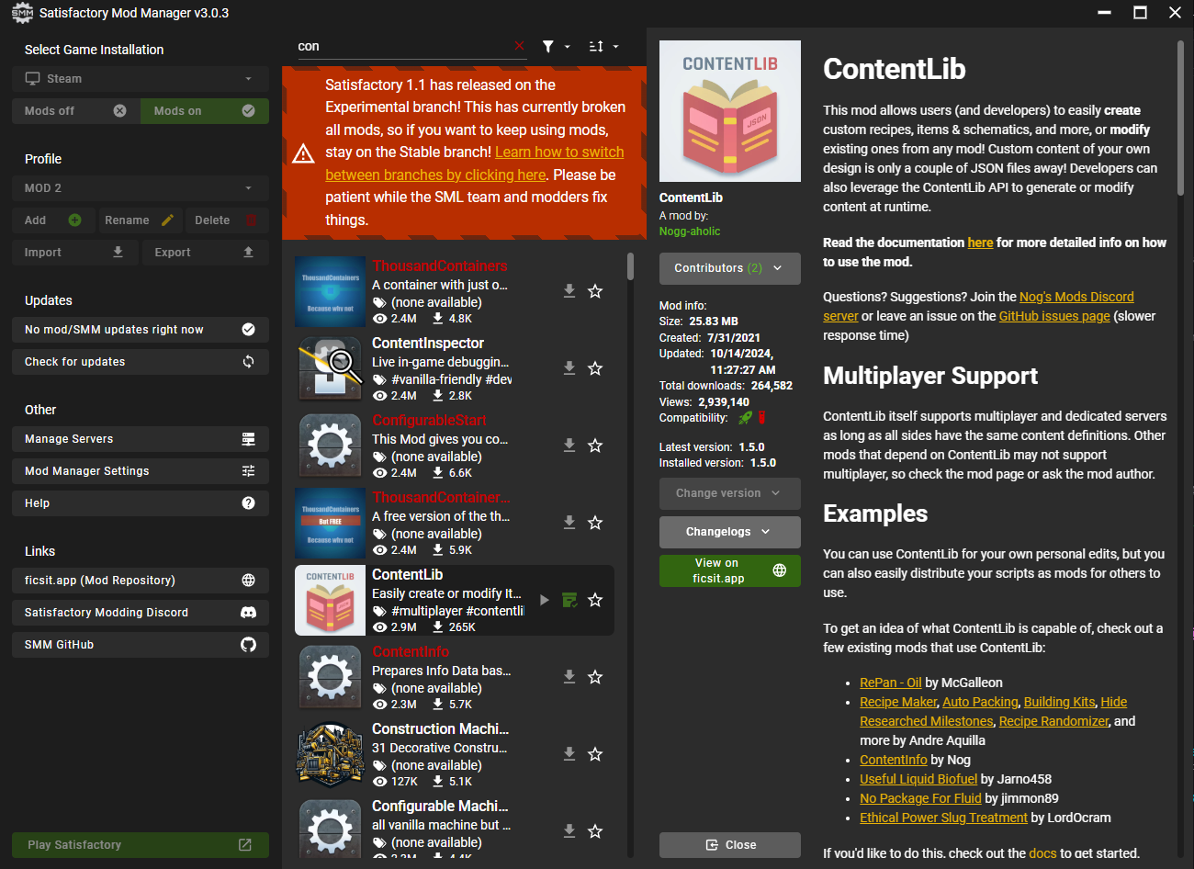
Task: Open the Help menu
Action: coord(141,503)
